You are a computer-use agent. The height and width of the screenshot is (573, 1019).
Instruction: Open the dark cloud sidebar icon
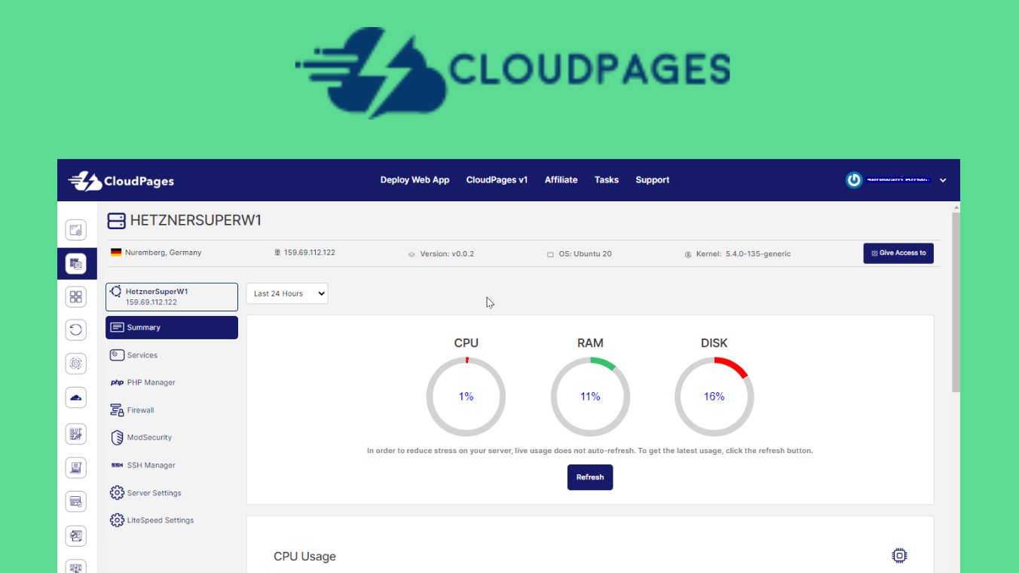76,397
